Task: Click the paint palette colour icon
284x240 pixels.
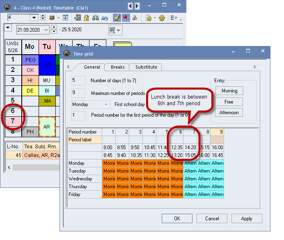Action: [117, 18]
